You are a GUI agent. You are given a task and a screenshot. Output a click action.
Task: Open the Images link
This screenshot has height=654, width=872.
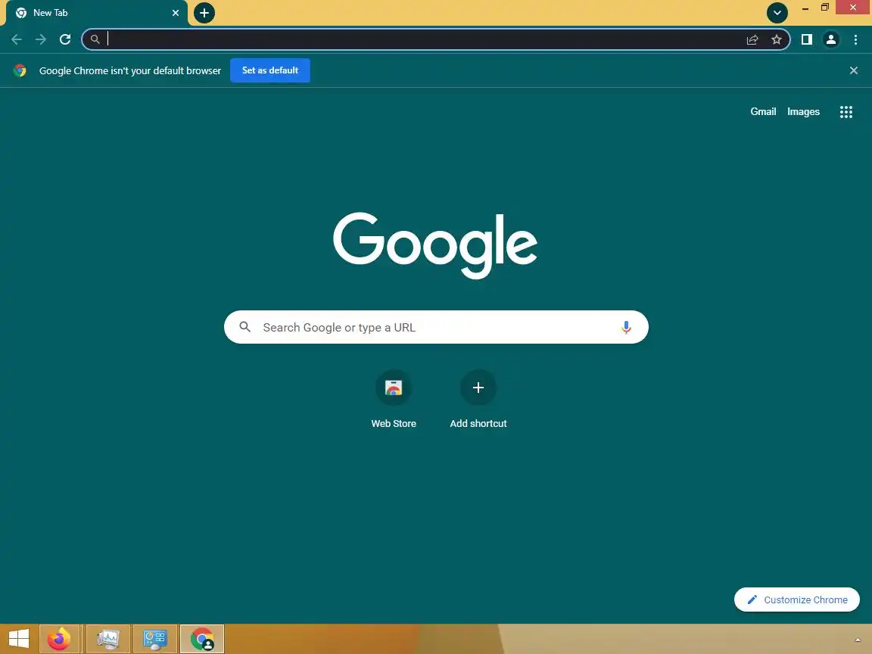803,112
